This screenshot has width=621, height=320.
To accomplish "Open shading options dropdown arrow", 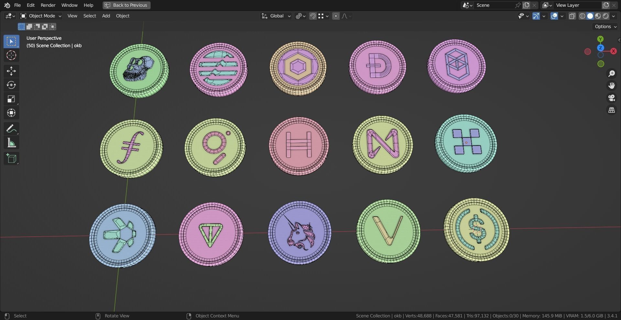I will click(x=614, y=16).
